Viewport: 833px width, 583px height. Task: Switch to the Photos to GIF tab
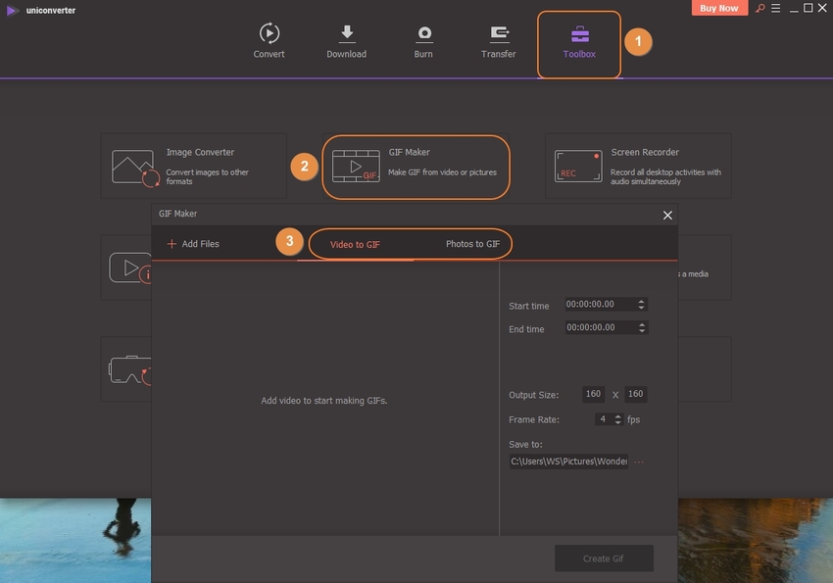point(472,244)
